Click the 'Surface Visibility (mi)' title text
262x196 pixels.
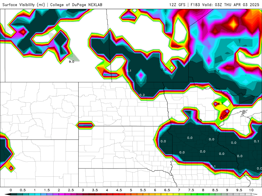24,5
